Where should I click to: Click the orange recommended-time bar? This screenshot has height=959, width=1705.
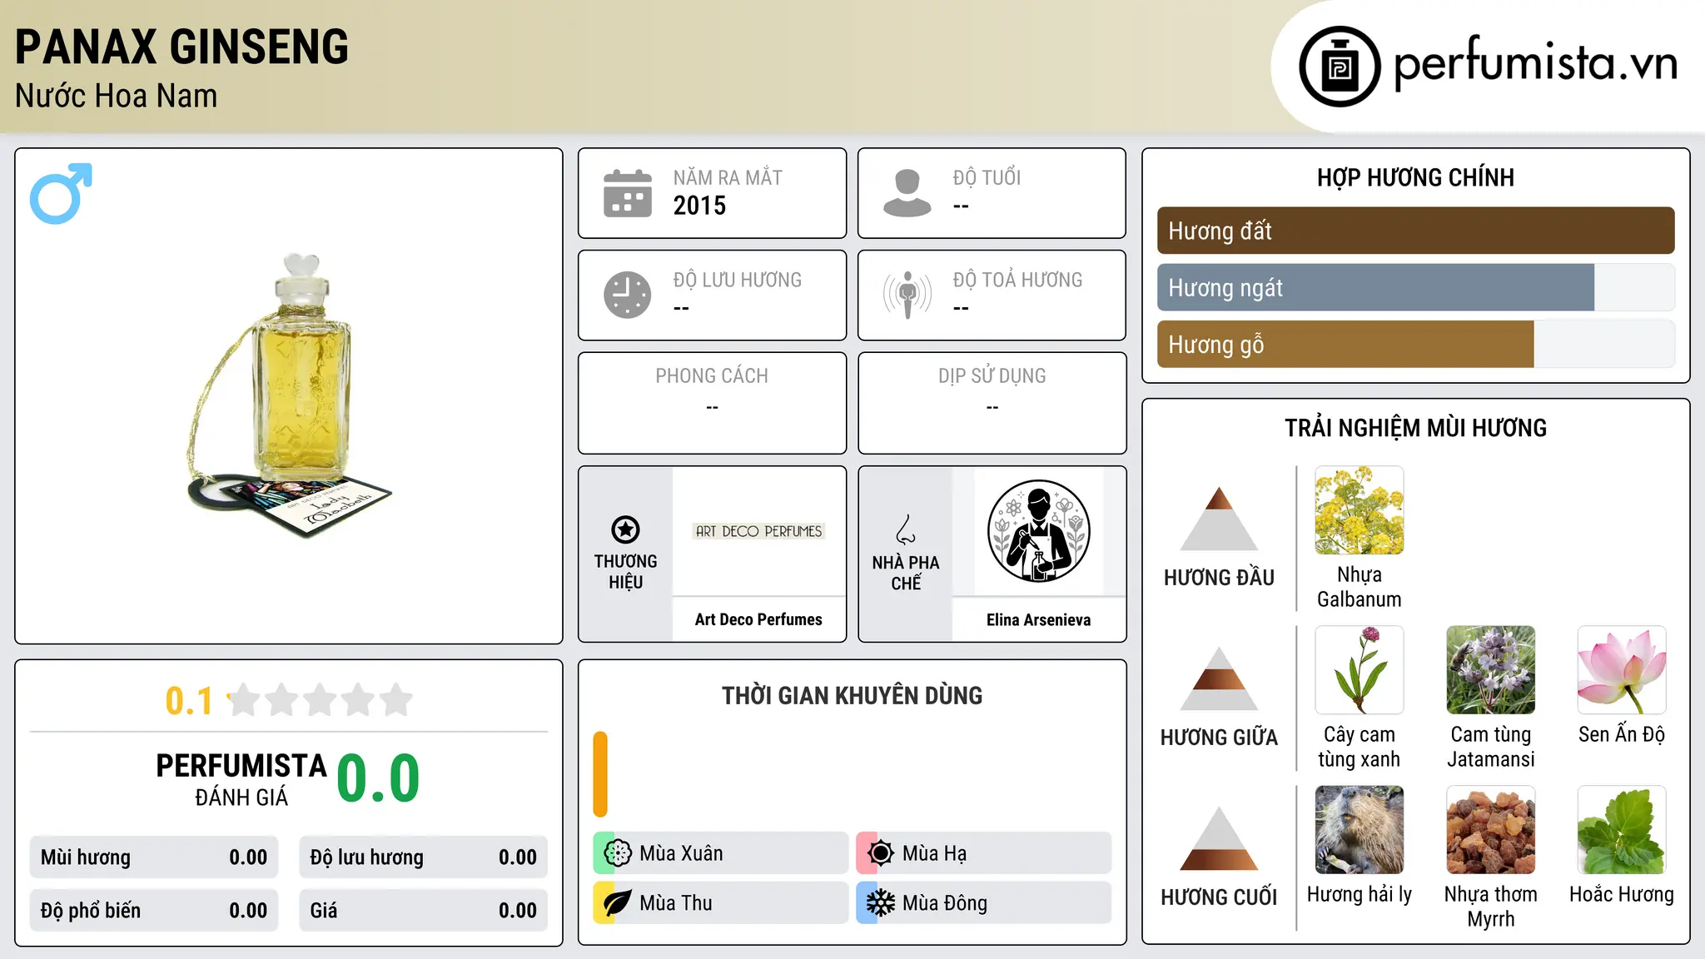click(600, 774)
